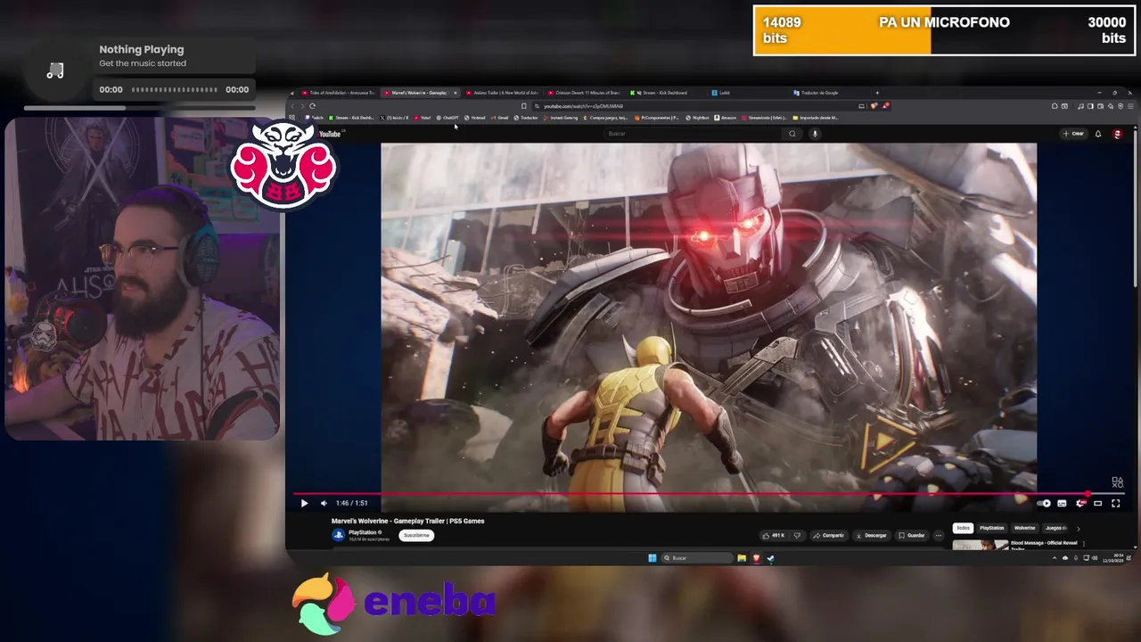This screenshot has height=642, width=1141.
Task: Open the Amazon bookmark
Action: click(x=726, y=118)
